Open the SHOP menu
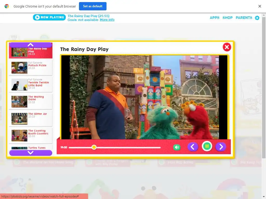The width and height of the screenshot is (266, 199). pos(228,18)
